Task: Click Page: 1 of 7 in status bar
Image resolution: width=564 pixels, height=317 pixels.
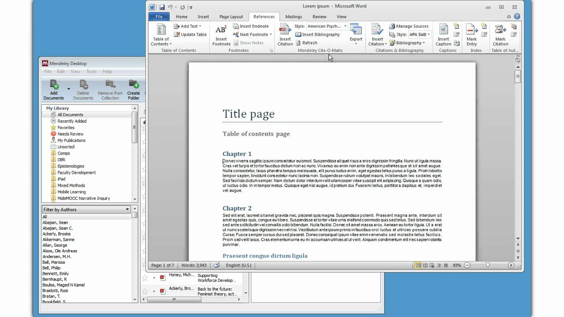Action: 163,265
